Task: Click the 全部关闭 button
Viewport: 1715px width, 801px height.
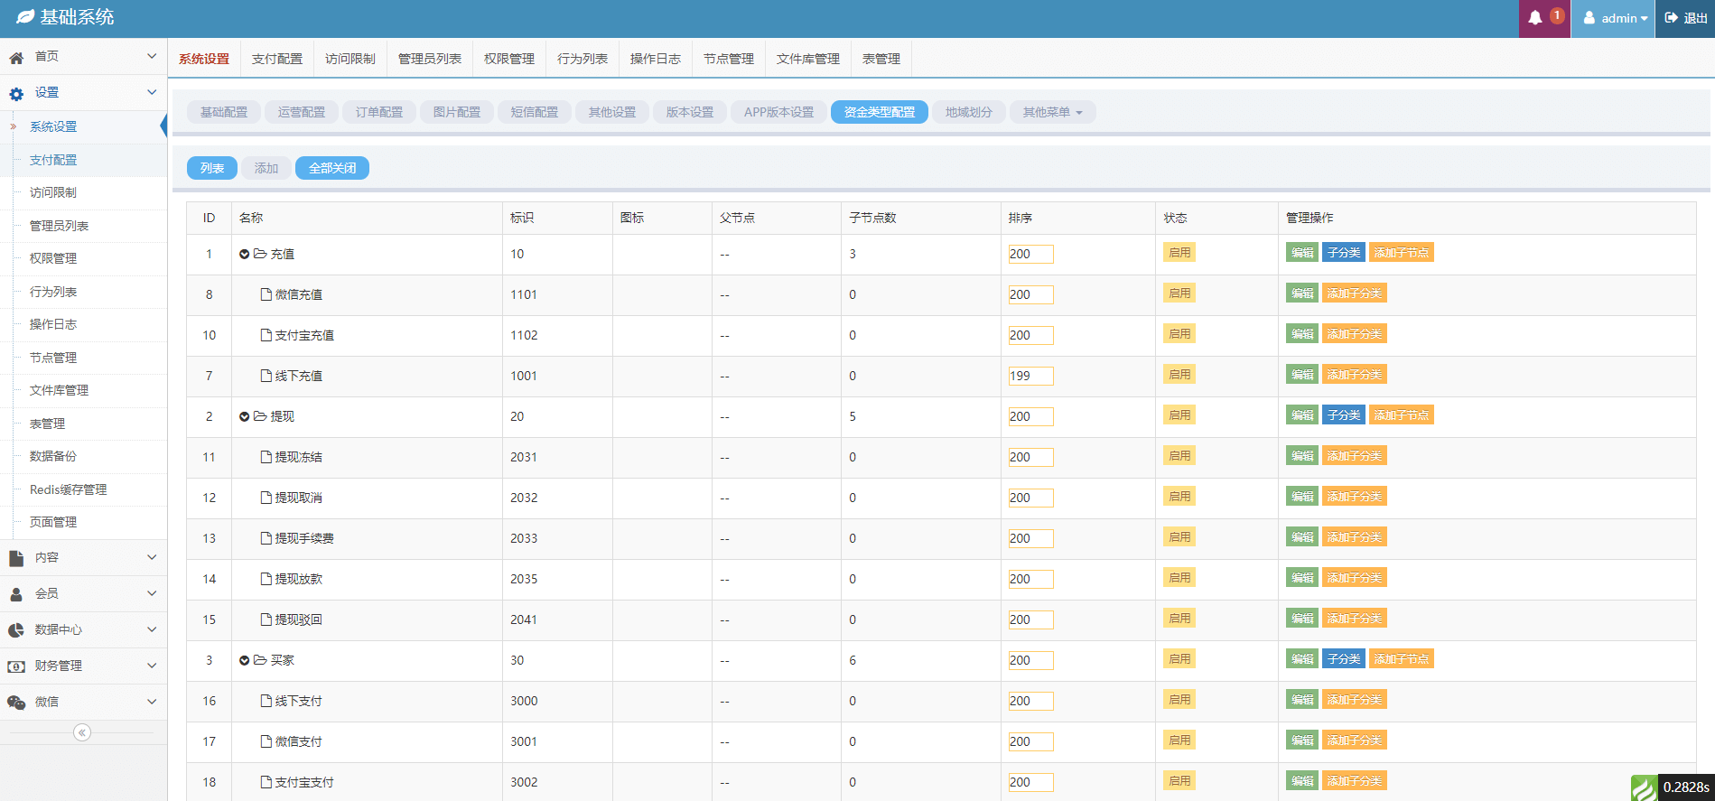Action: point(332,168)
